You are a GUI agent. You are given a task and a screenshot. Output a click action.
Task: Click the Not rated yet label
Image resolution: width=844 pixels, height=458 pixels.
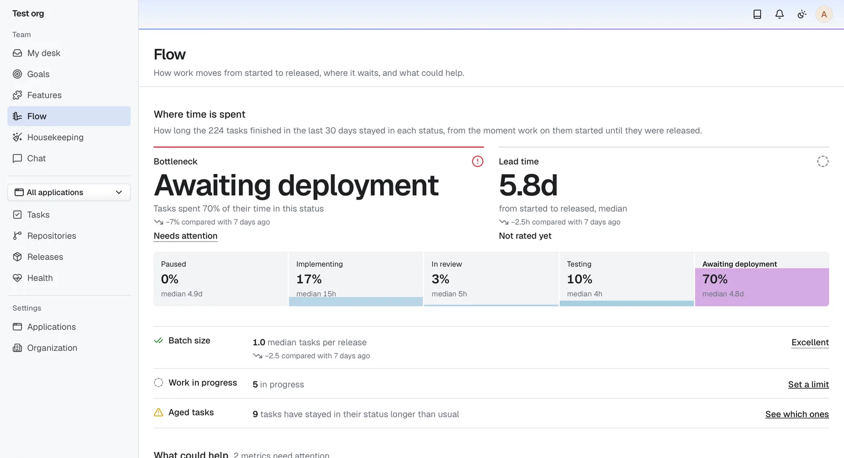point(525,236)
